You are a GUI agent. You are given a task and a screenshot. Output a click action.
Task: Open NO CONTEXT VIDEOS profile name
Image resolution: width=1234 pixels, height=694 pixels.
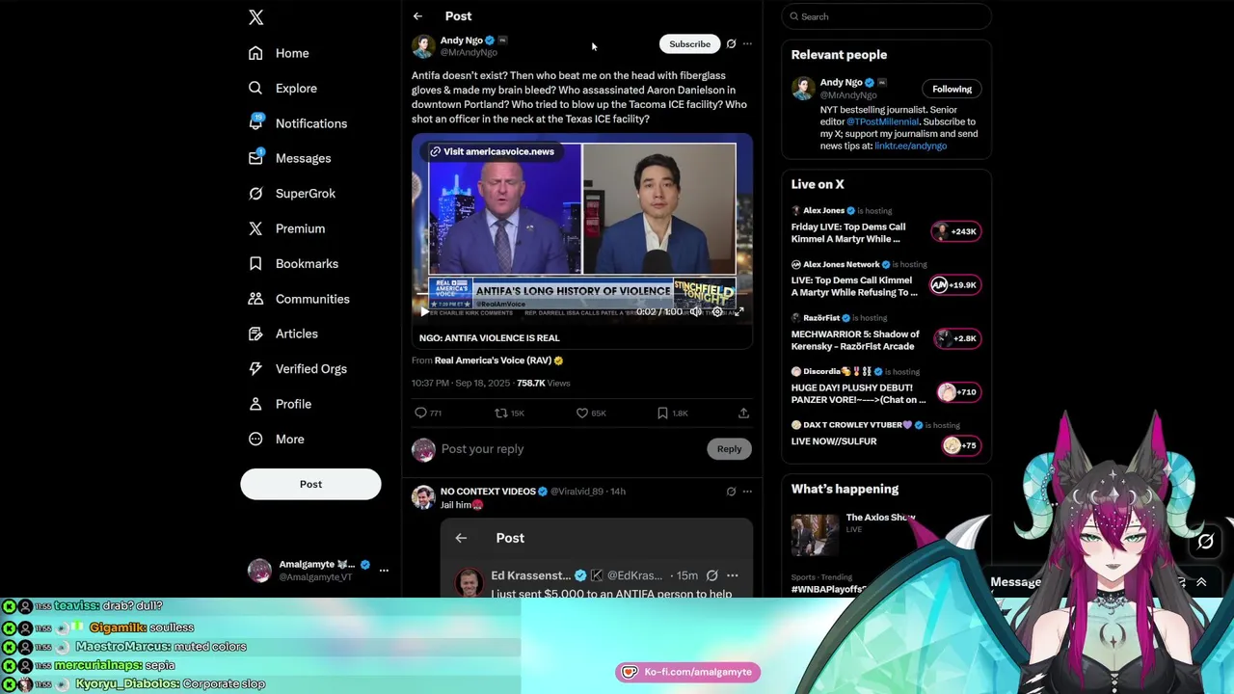click(x=488, y=492)
